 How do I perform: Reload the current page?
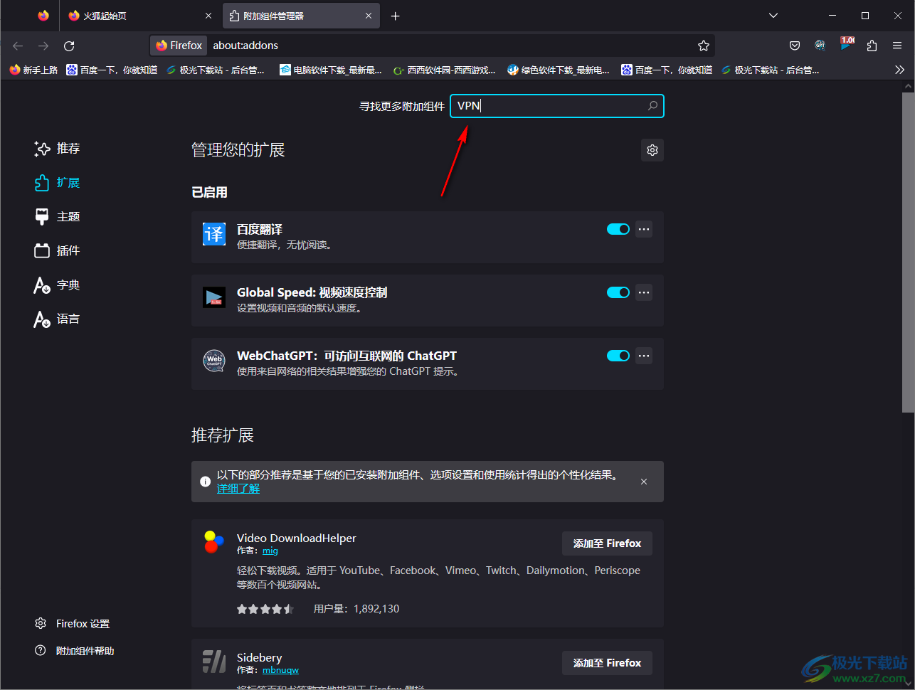click(69, 46)
